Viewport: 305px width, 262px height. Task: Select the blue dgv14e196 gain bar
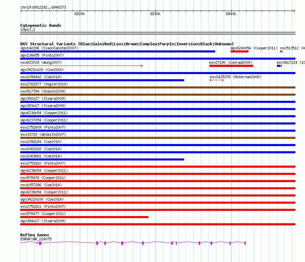(x=118, y=51)
